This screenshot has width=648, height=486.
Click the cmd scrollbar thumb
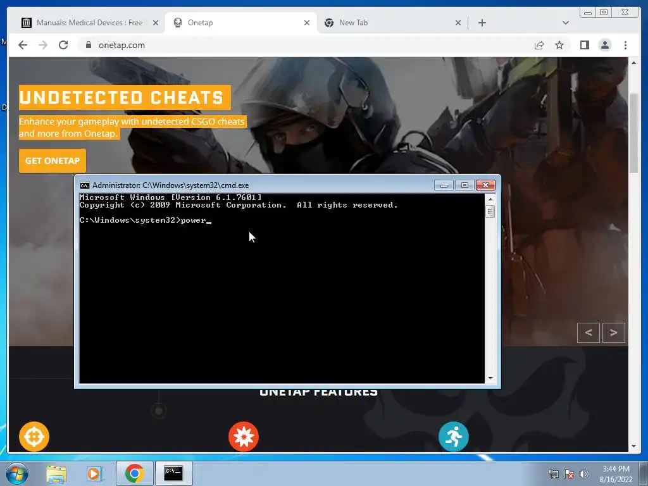[x=490, y=211]
